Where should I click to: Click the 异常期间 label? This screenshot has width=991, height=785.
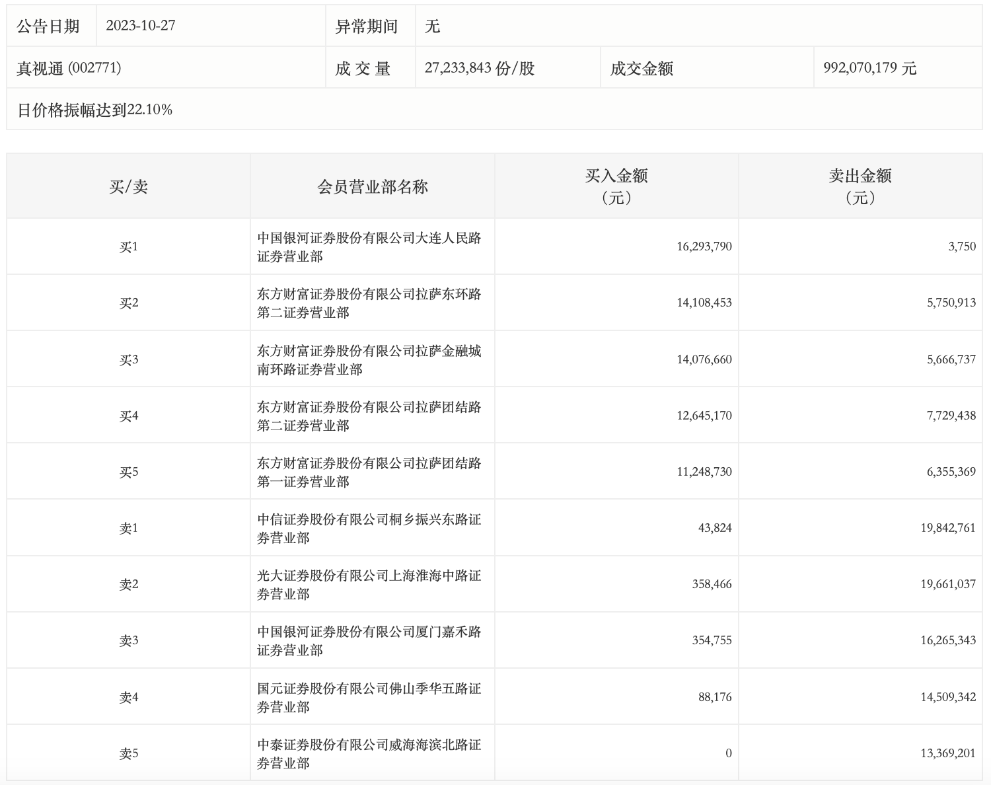tap(367, 26)
